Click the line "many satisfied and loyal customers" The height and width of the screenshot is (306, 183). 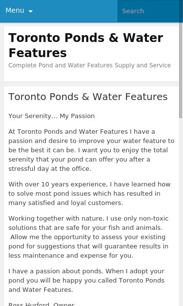pyautogui.click(x=66, y=203)
